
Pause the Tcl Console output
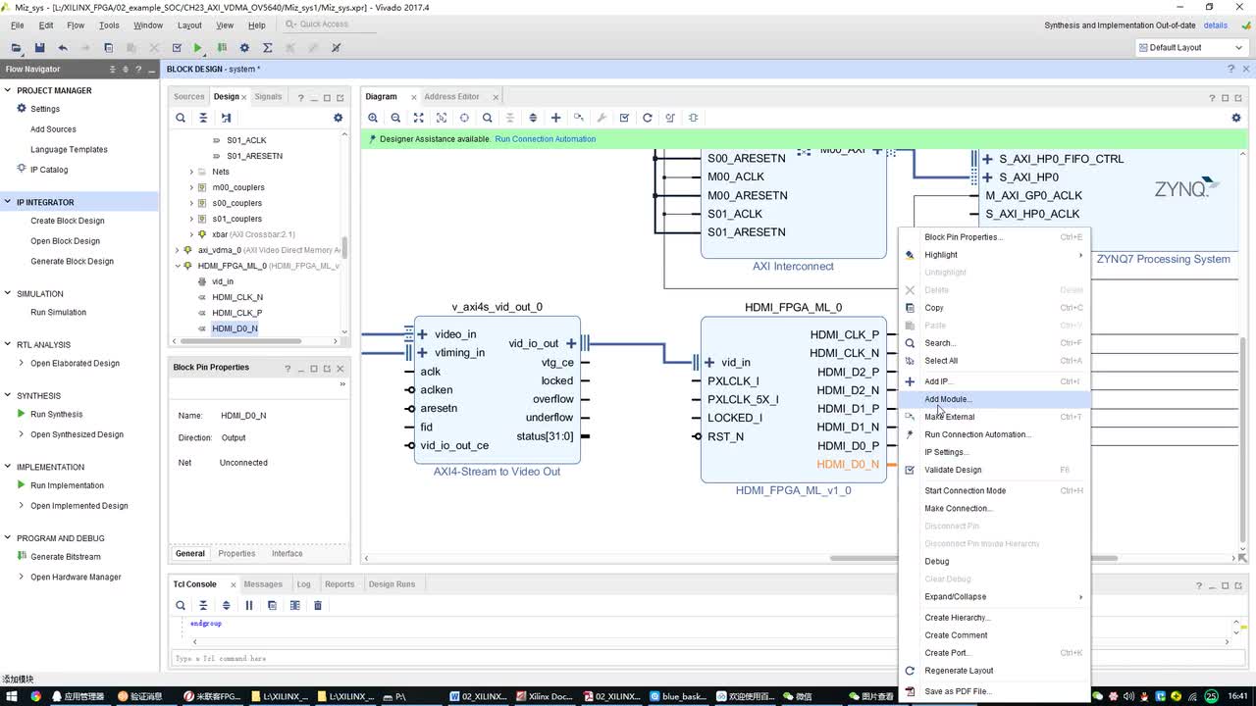pos(249,605)
